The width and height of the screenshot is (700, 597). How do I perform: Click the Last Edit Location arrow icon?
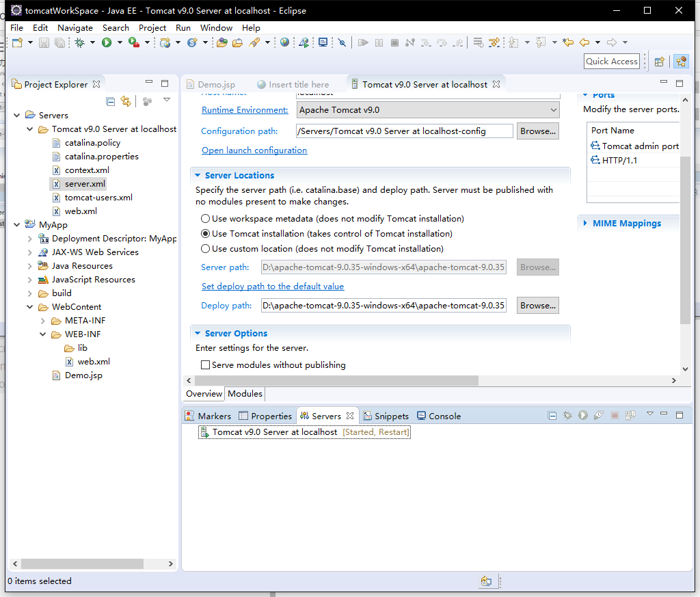pyautogui.click(x=568, y=42)
